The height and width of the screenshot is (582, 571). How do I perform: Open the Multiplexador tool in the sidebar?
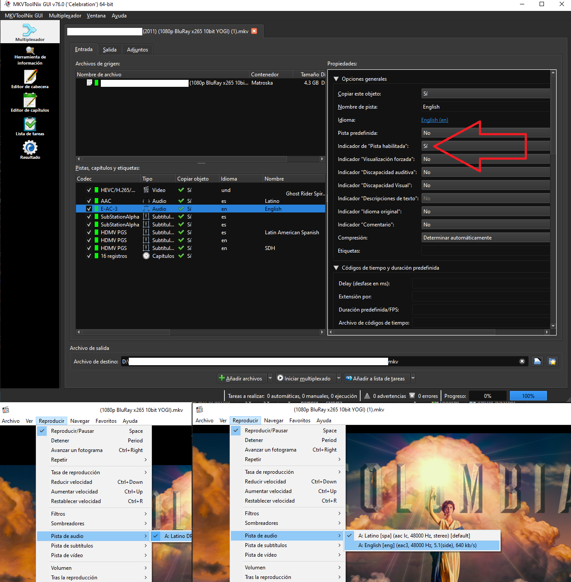tap(30, 32)
